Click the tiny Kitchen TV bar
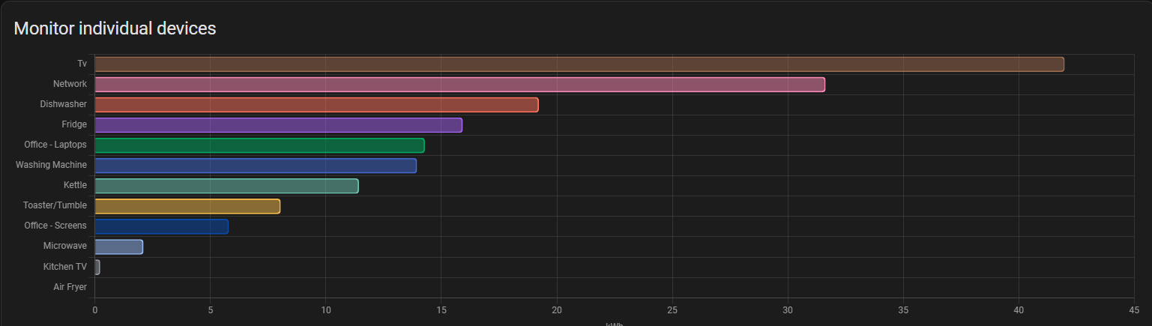This screenshot has width=1152, height=326. coord(97,267)
